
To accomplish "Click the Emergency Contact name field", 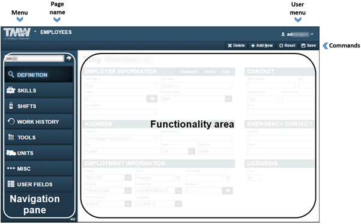I will [280, 138].
